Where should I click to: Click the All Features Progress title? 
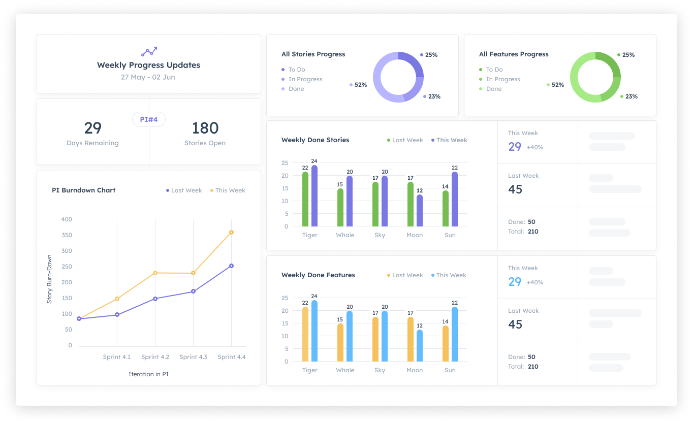(514, 54)
